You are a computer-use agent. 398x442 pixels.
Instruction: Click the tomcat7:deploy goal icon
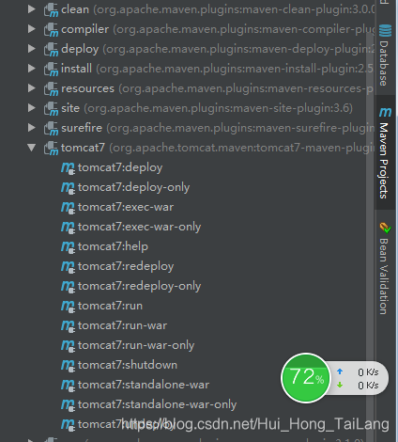click(x=68, y=168)
